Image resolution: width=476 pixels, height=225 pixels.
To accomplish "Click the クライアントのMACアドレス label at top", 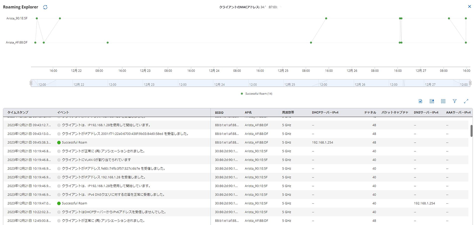I will point(239,6).
